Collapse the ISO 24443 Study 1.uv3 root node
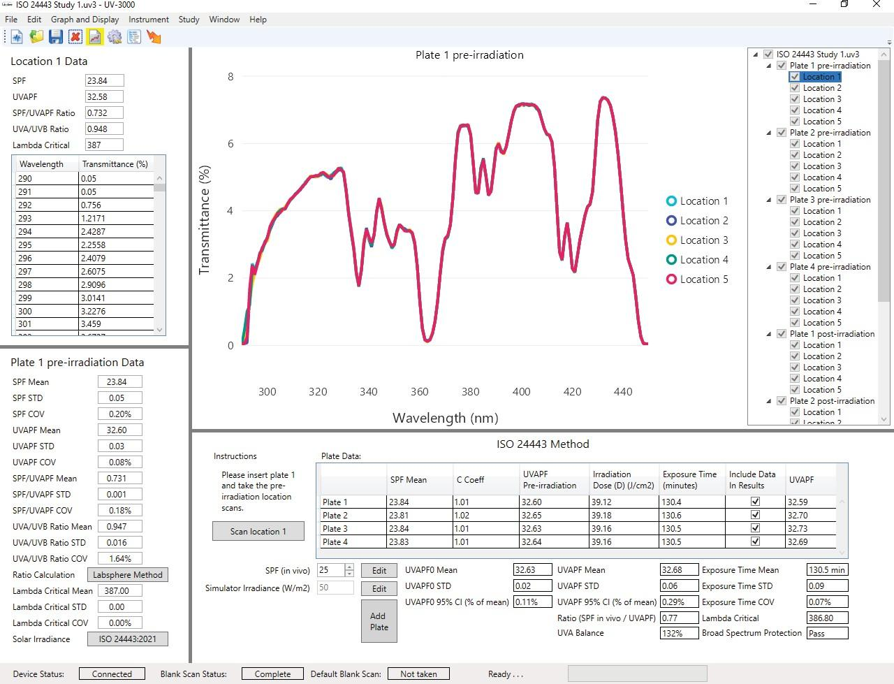The height and width of the screenshot is (684, 894). 756,54
